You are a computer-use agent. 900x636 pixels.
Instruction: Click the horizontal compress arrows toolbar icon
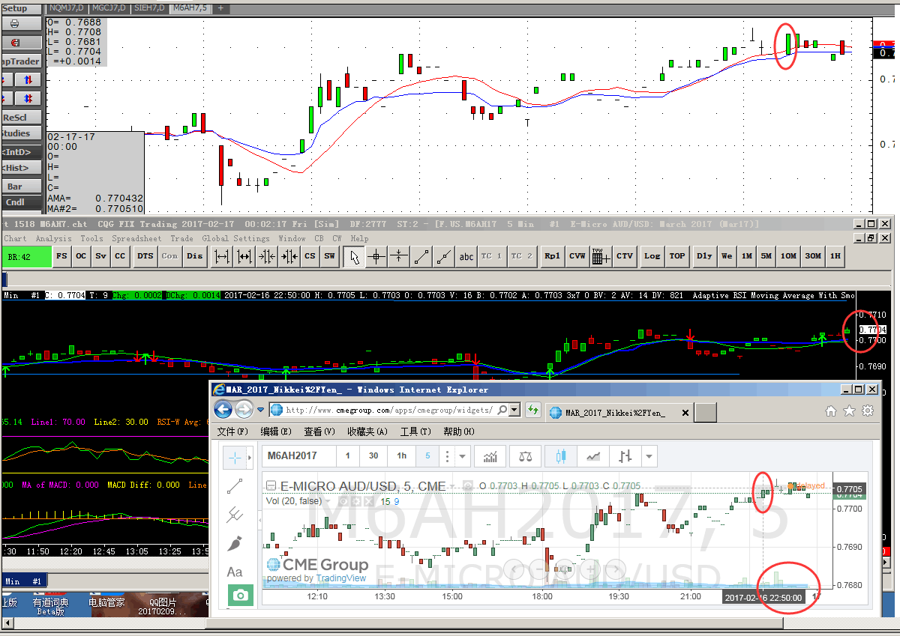[267, 256]
